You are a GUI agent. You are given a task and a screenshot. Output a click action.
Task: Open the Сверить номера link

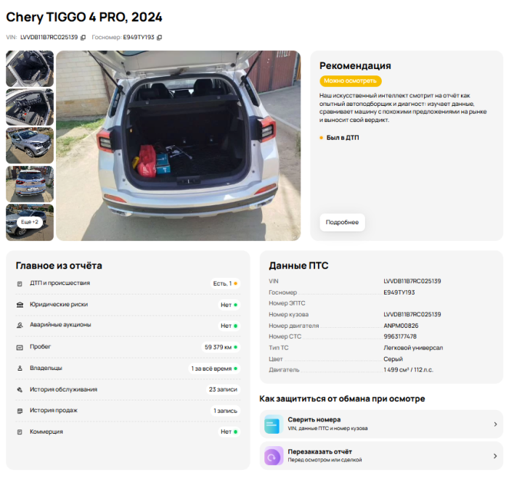(381, 424)
